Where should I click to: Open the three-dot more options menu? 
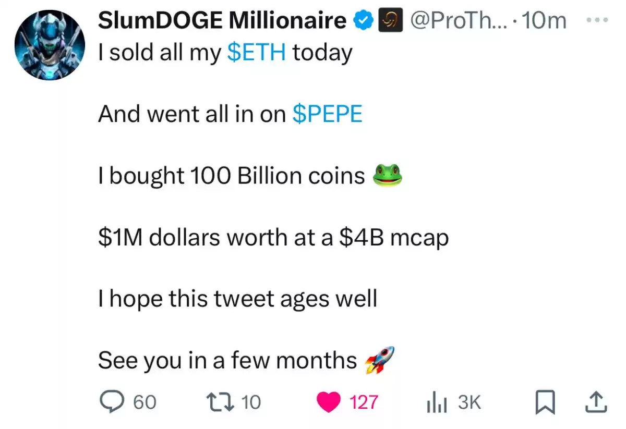597,20
